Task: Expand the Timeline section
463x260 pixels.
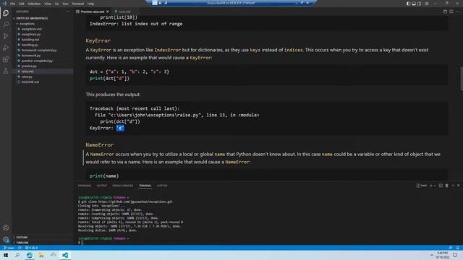Action: click(22, 243)
